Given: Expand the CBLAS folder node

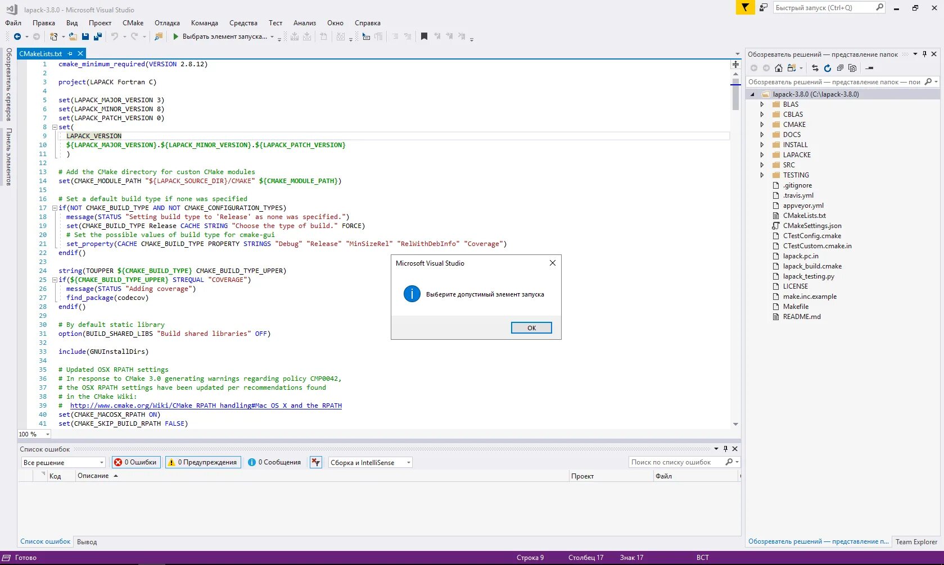Looking at the screenshot, I should point(762,115).
